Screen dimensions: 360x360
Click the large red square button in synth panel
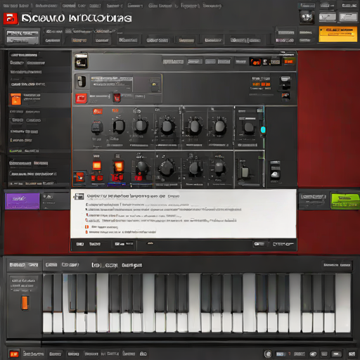tap(81, 98)
